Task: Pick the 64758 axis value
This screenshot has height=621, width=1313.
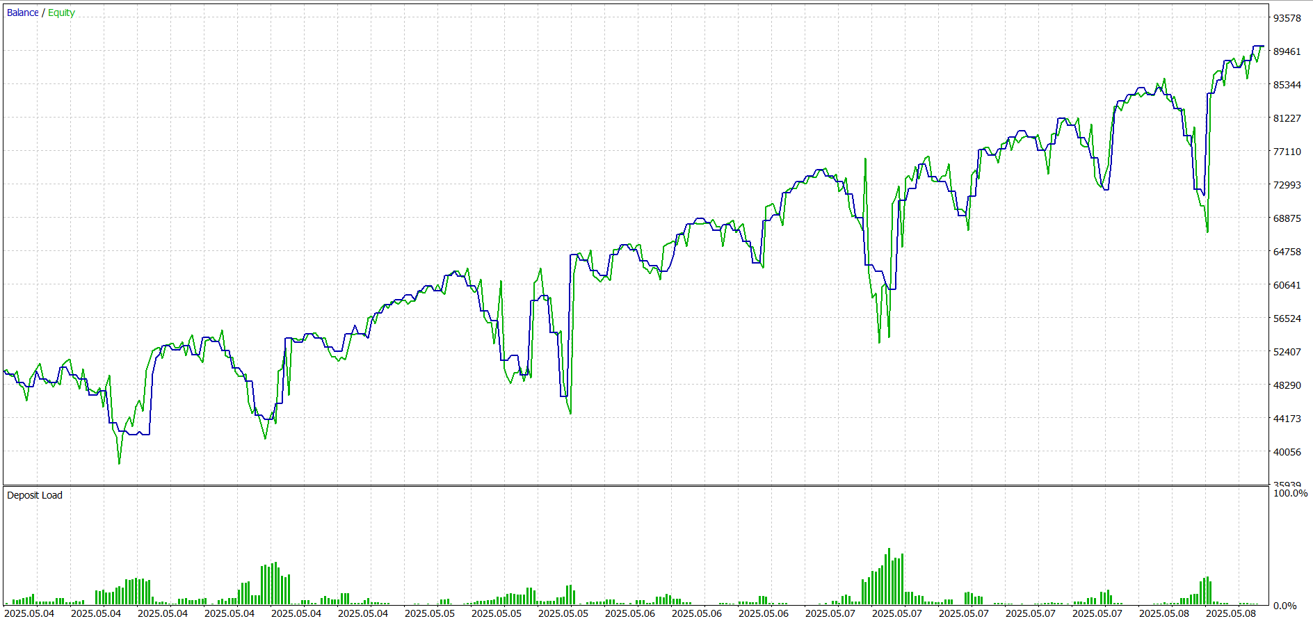Action: pos(1287,252)
